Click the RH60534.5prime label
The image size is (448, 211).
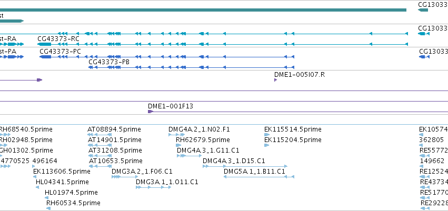tap(73, 203)
